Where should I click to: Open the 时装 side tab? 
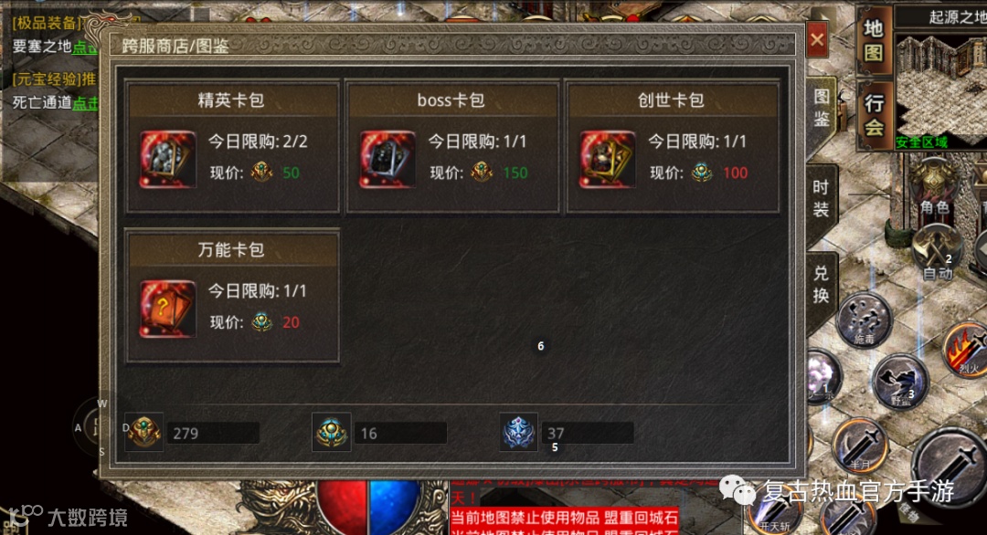pyautogui.click(x=821, y=198)
